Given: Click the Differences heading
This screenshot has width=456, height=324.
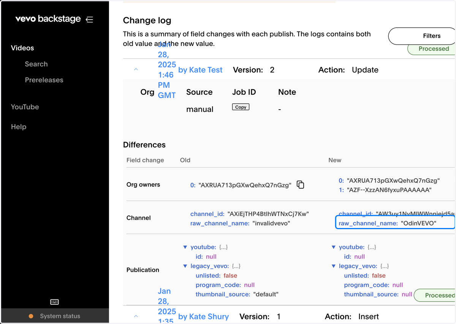Looking at the screenshot, I should 144,145.
